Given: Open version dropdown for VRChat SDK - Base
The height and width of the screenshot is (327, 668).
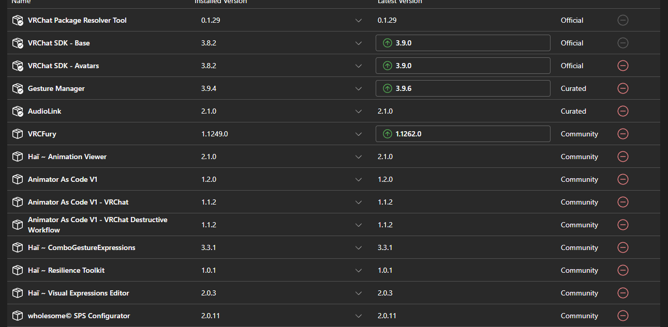Looking at the screenshot, I should pos(359,43).
